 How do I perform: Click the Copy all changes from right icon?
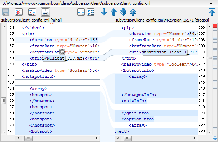click(91, 12)
